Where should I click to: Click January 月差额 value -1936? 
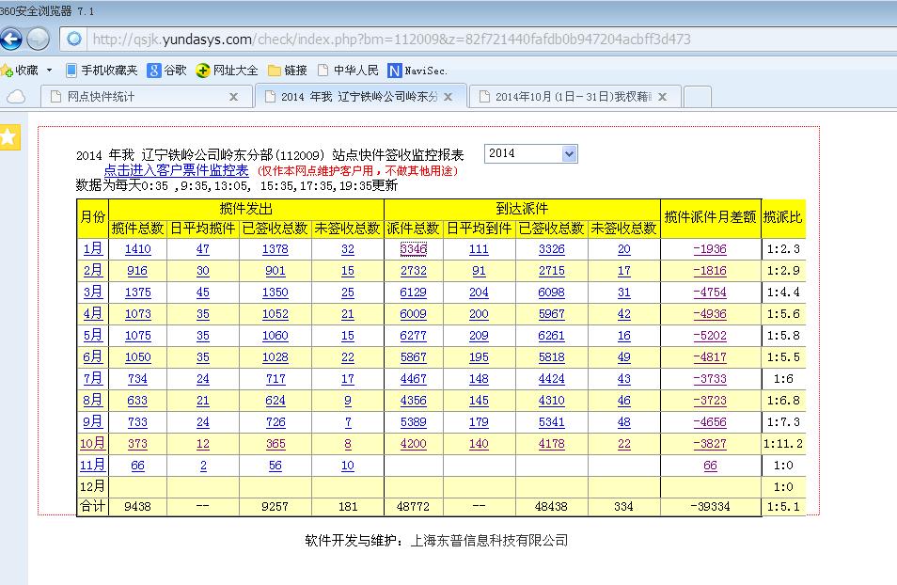(x=710, y=249)
